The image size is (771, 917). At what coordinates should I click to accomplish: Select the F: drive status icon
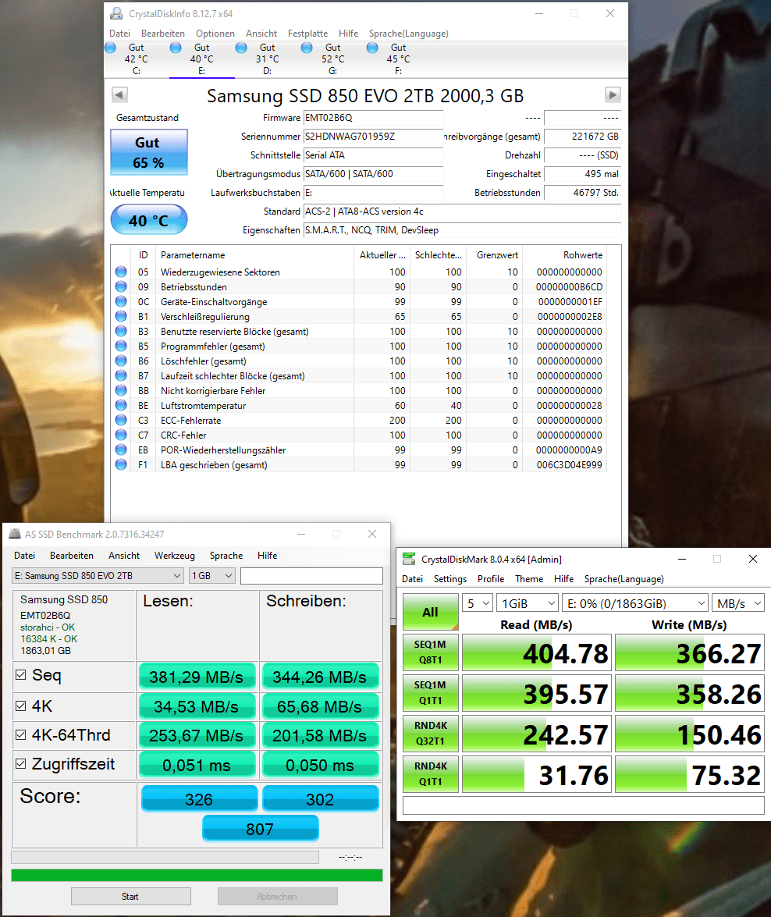click(x=372, y=48)
